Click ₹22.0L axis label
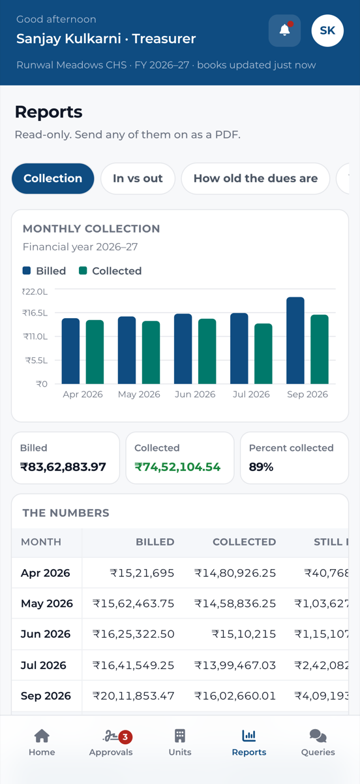The height and width of the screenshot is (784, 360). (x=35, y=291)
